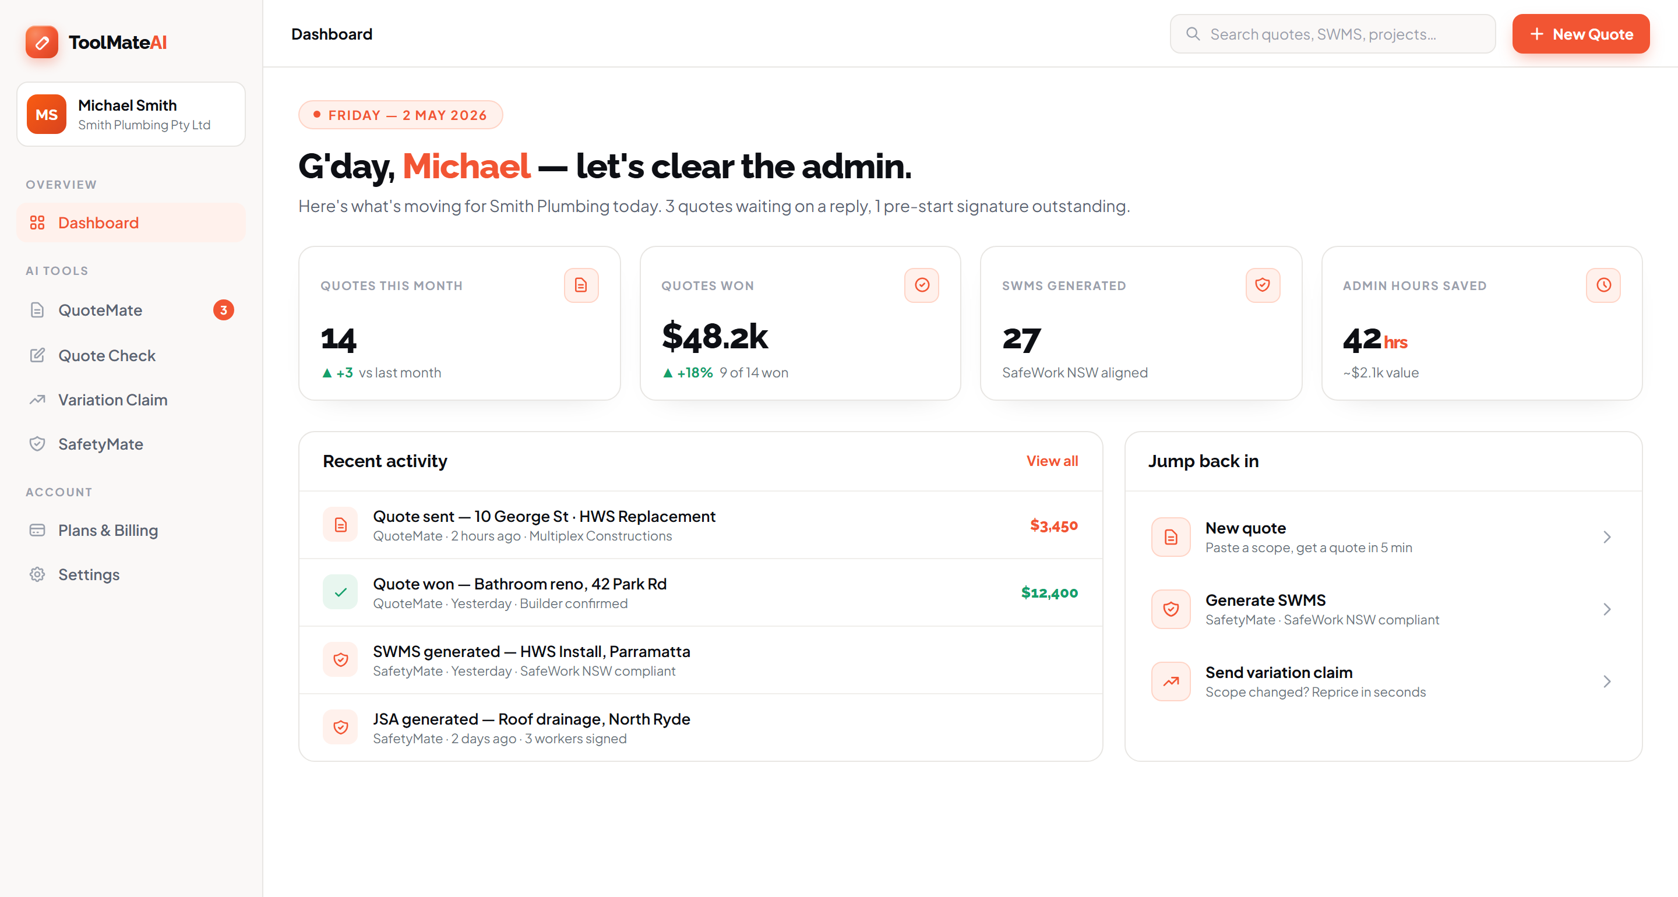Screen dimensions: 1678x897
Task: Click the green checkmark icon for Quote won
Action: click(x=340, y=593)
